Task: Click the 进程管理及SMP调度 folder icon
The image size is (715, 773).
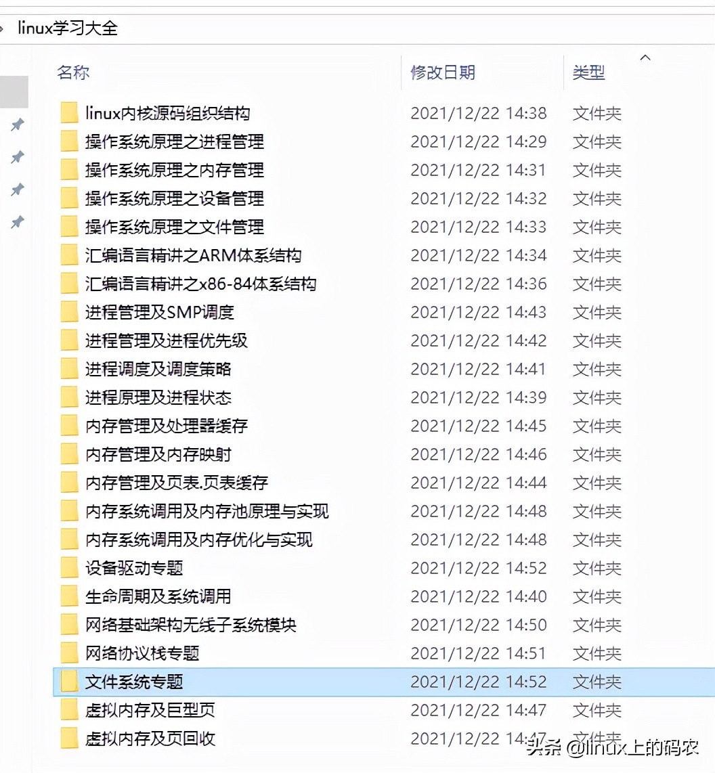Action: point(69,312)
